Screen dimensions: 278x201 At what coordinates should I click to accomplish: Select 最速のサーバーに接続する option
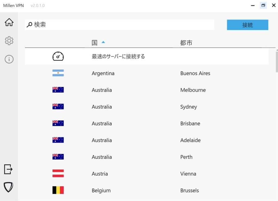[x=118, y=57]
